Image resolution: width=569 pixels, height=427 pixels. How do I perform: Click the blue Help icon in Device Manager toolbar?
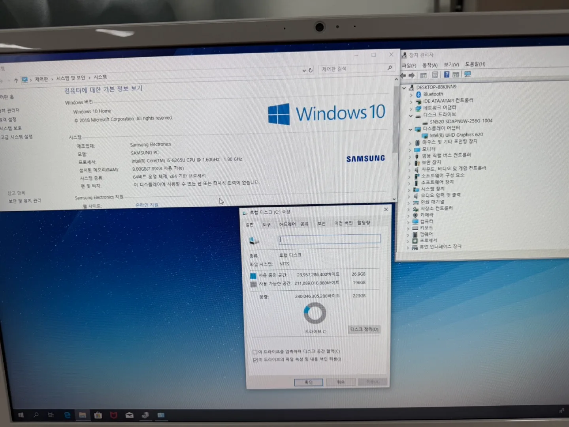tap(447, 75)
